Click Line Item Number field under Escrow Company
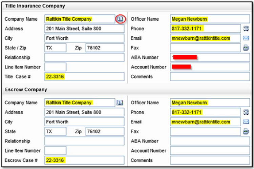This screenshot has height=169, width=254. pos(56,150)
